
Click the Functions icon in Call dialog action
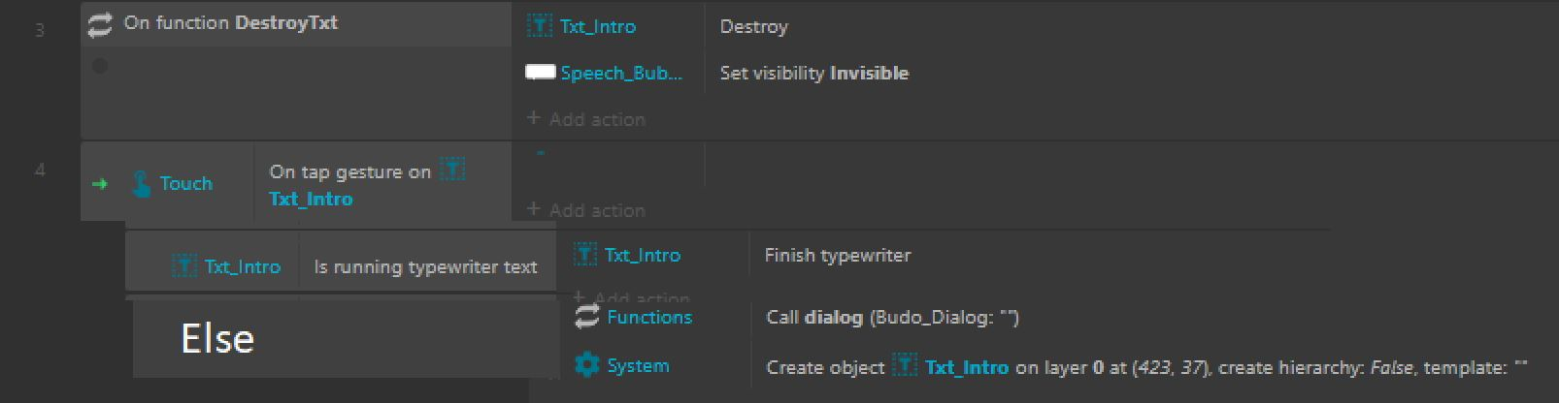pos(587,316)
